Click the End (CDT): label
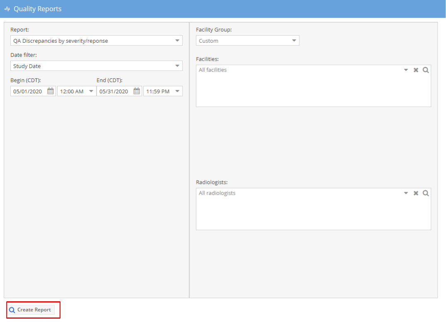446x322 pixels. [109, 80]
